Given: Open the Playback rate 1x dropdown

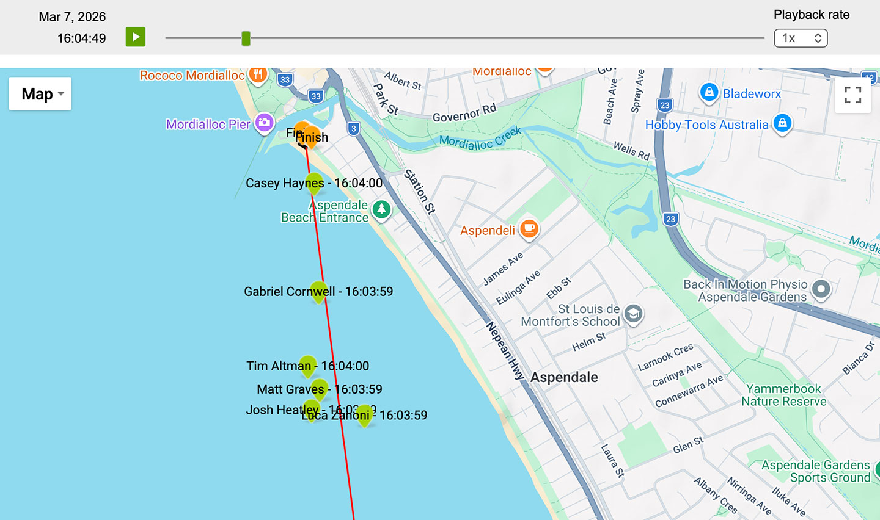Looking at the screenshot, I should [801, 37].
